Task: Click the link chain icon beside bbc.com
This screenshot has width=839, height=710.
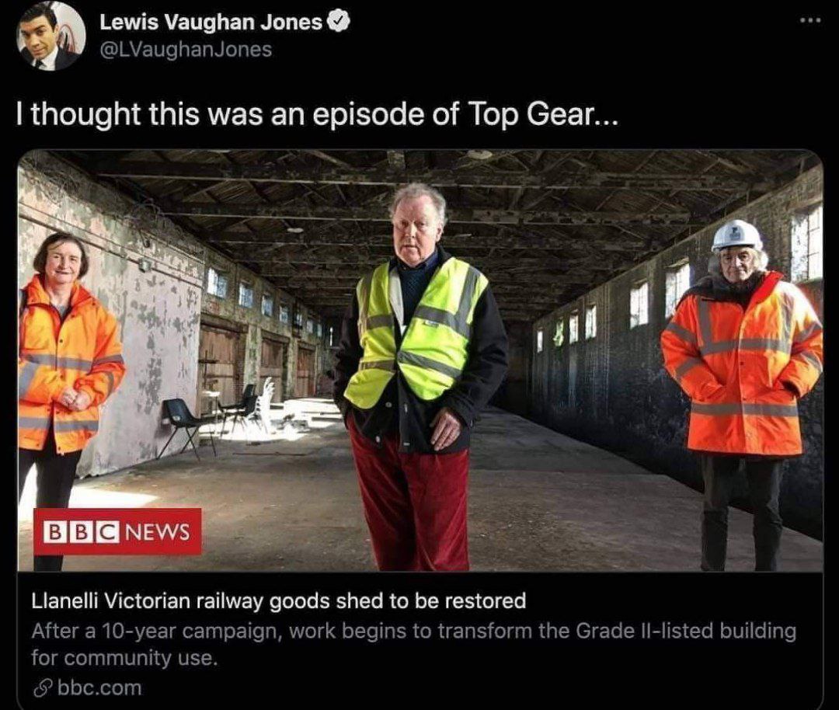Action: tap(42, 688)
